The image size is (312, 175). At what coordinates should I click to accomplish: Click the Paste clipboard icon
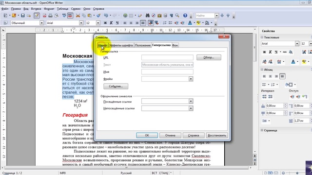(x=90, y=16)
